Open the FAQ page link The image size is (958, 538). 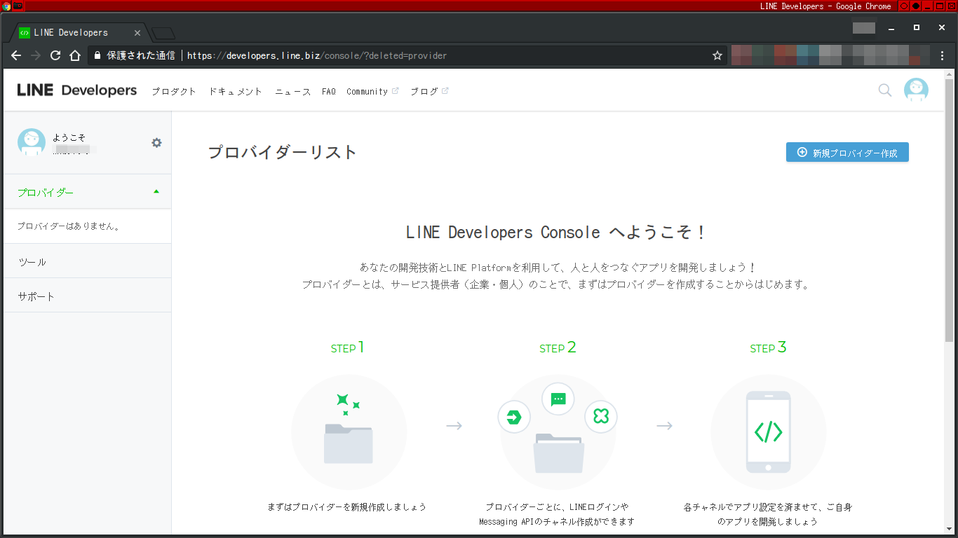328,91
